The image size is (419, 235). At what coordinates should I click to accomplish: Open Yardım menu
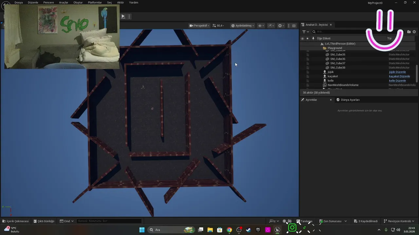[134, 3]
